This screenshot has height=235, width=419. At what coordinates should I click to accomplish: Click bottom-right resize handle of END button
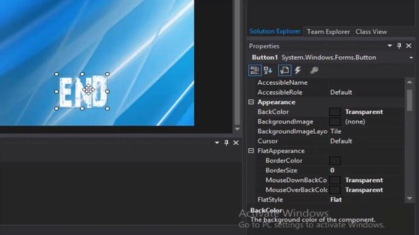pyautogui.click(x=107, y=108)
